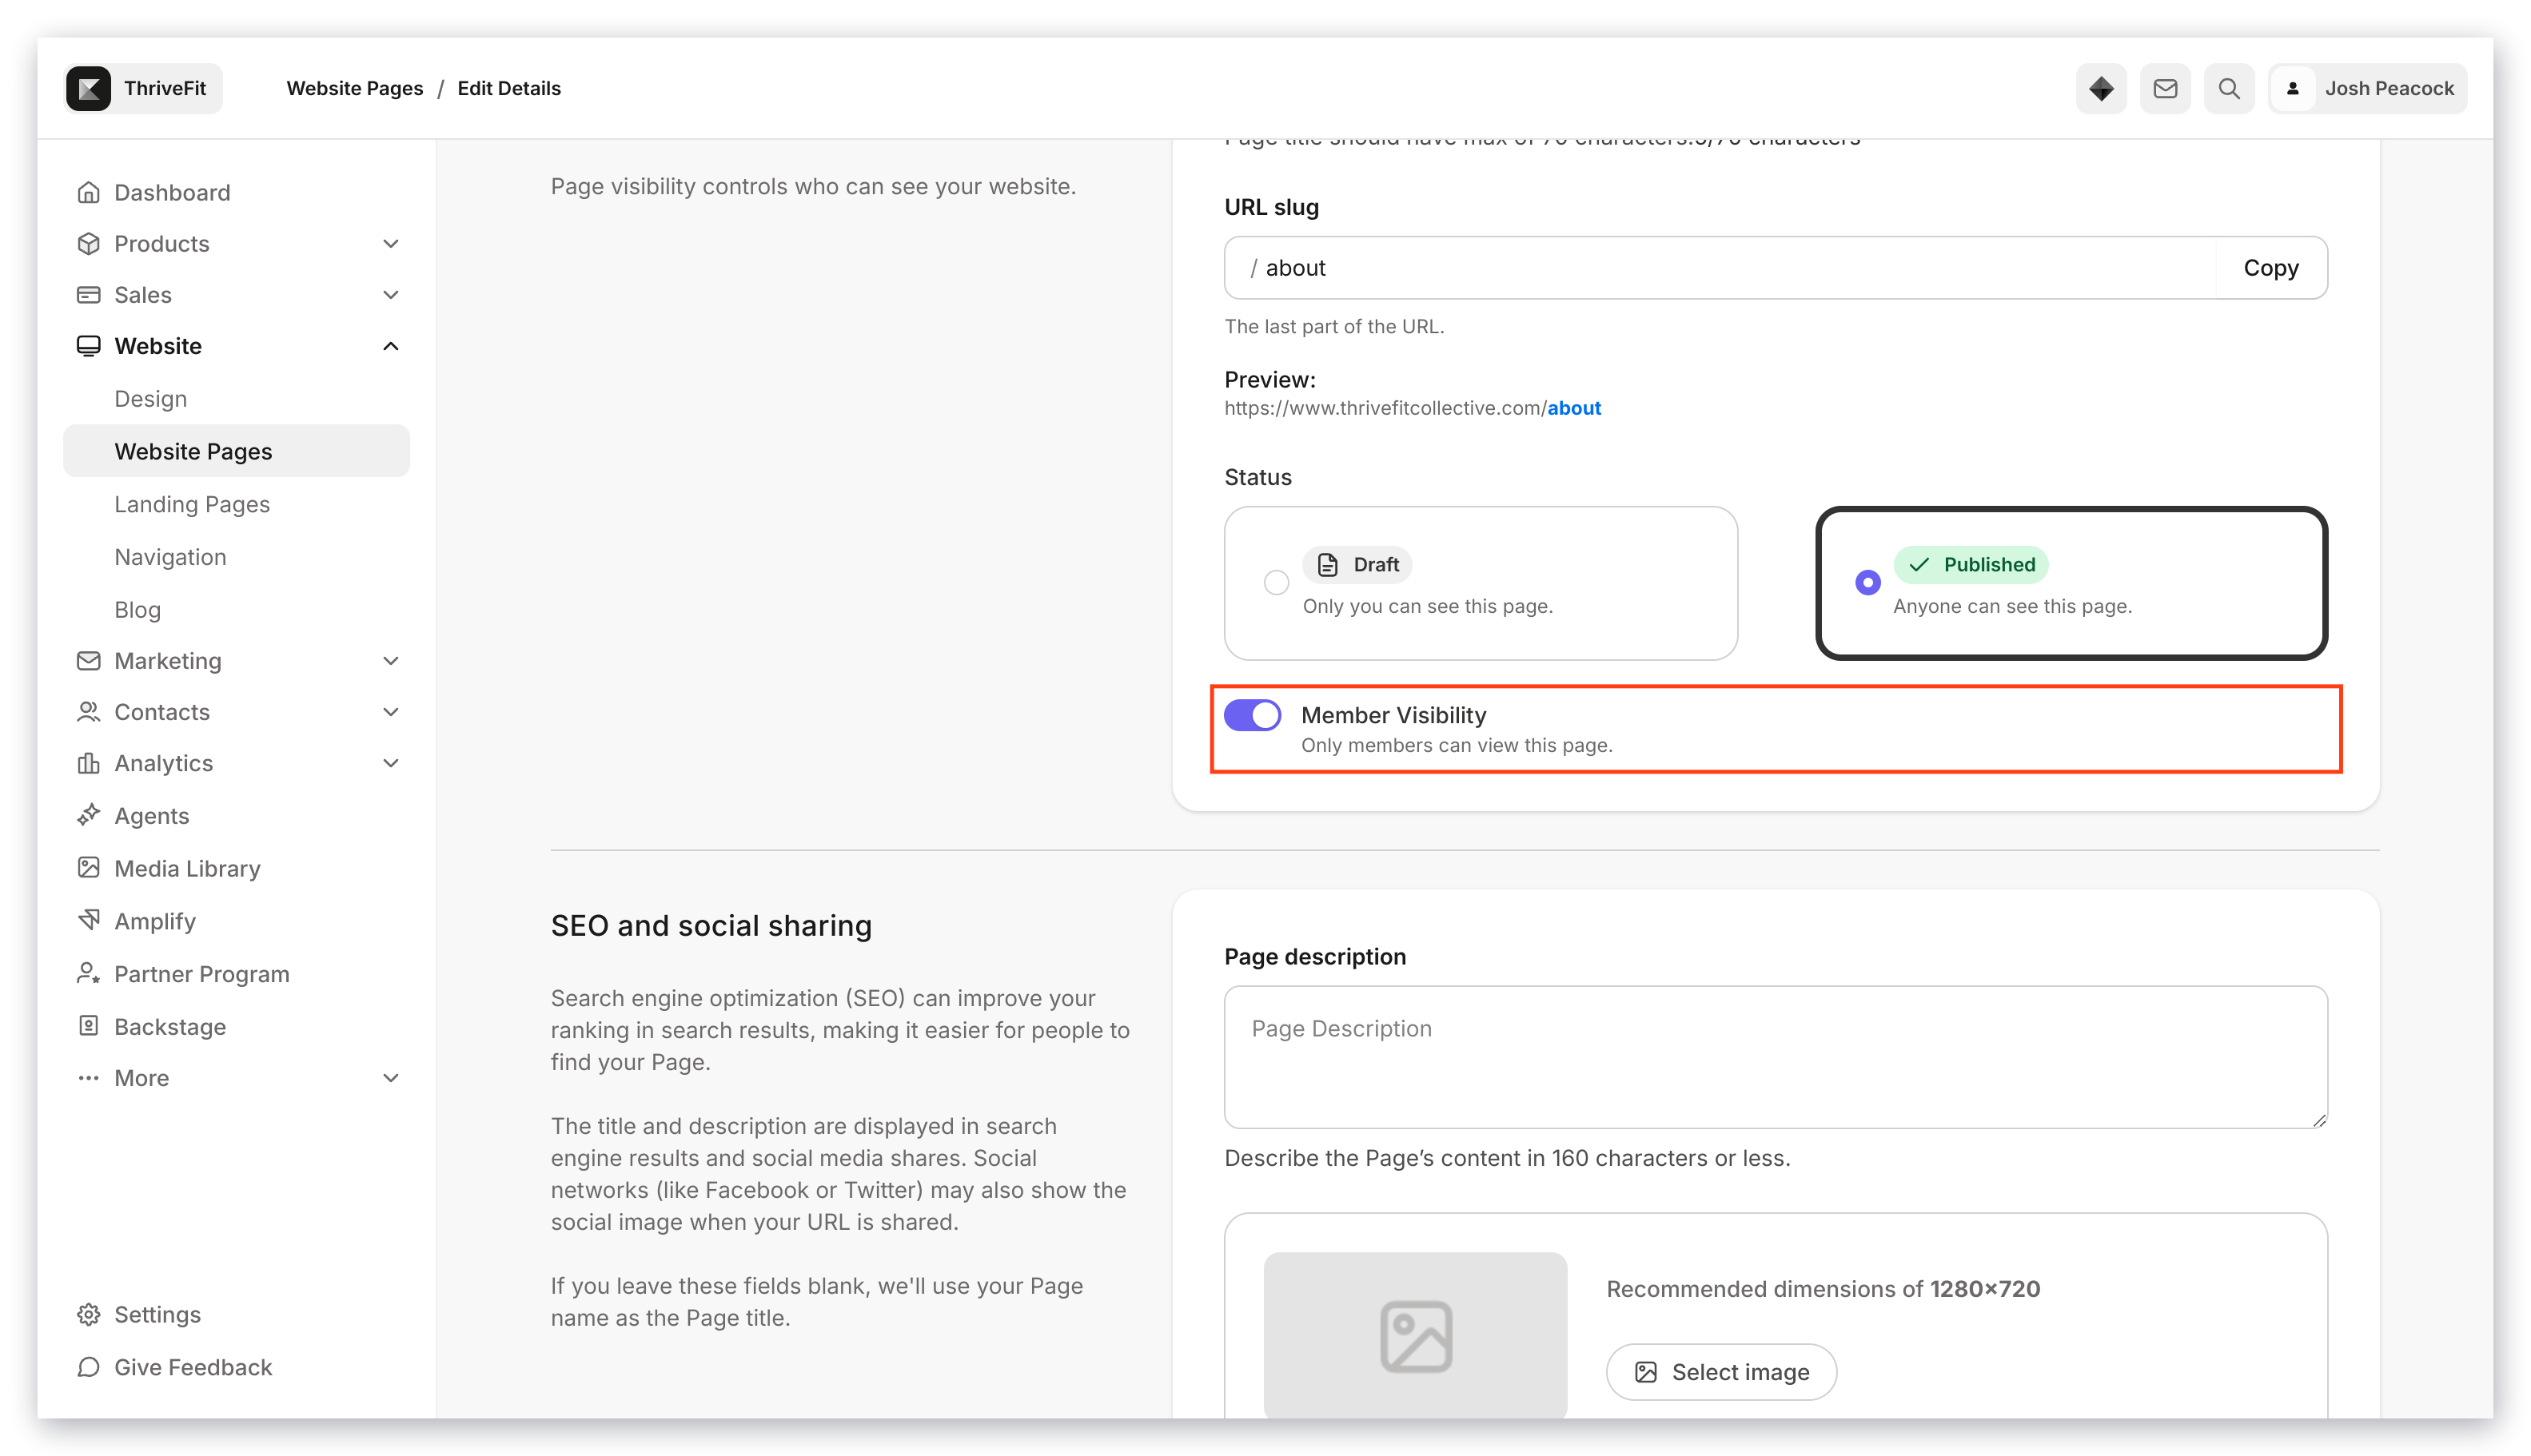Click the Products box icon

click(x=88, y=243)
